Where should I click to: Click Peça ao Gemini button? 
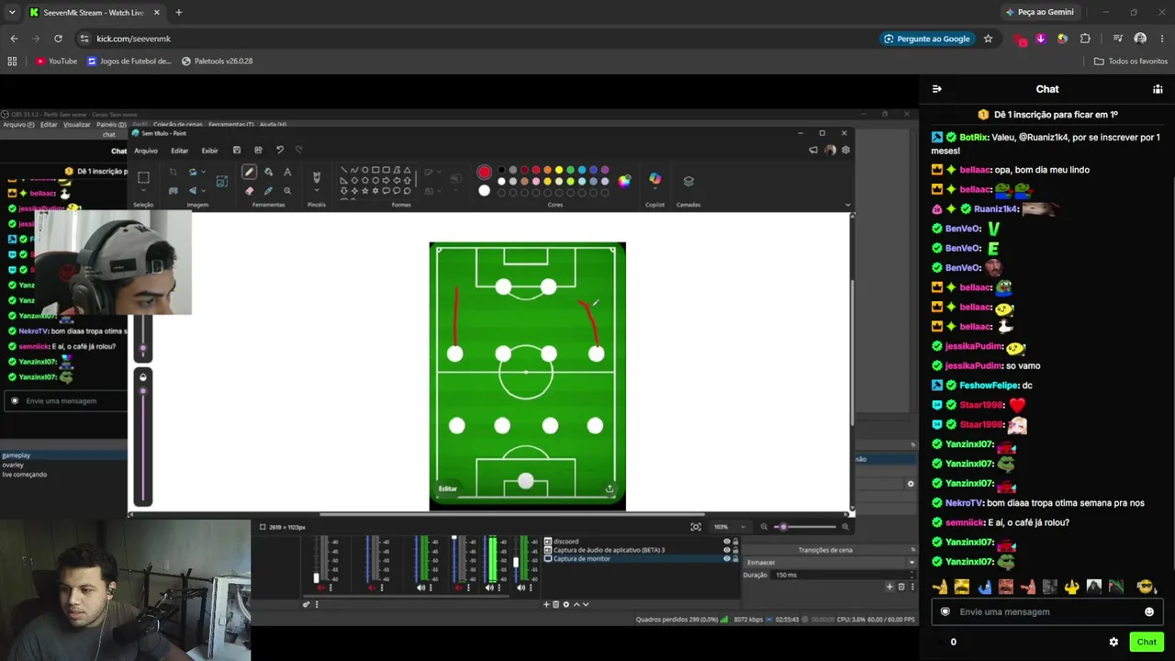coord(1039,12)
